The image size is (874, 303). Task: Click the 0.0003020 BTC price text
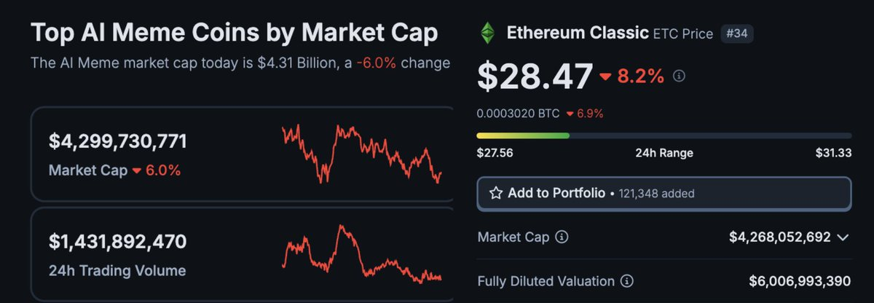[x=517, y=114]
